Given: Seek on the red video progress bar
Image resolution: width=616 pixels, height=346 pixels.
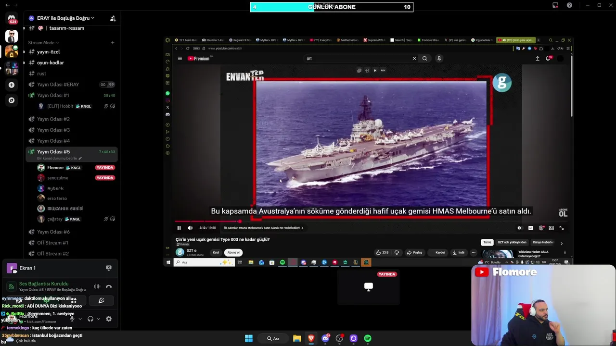Looking at the screenshot, I should click(x=371, y=222).
